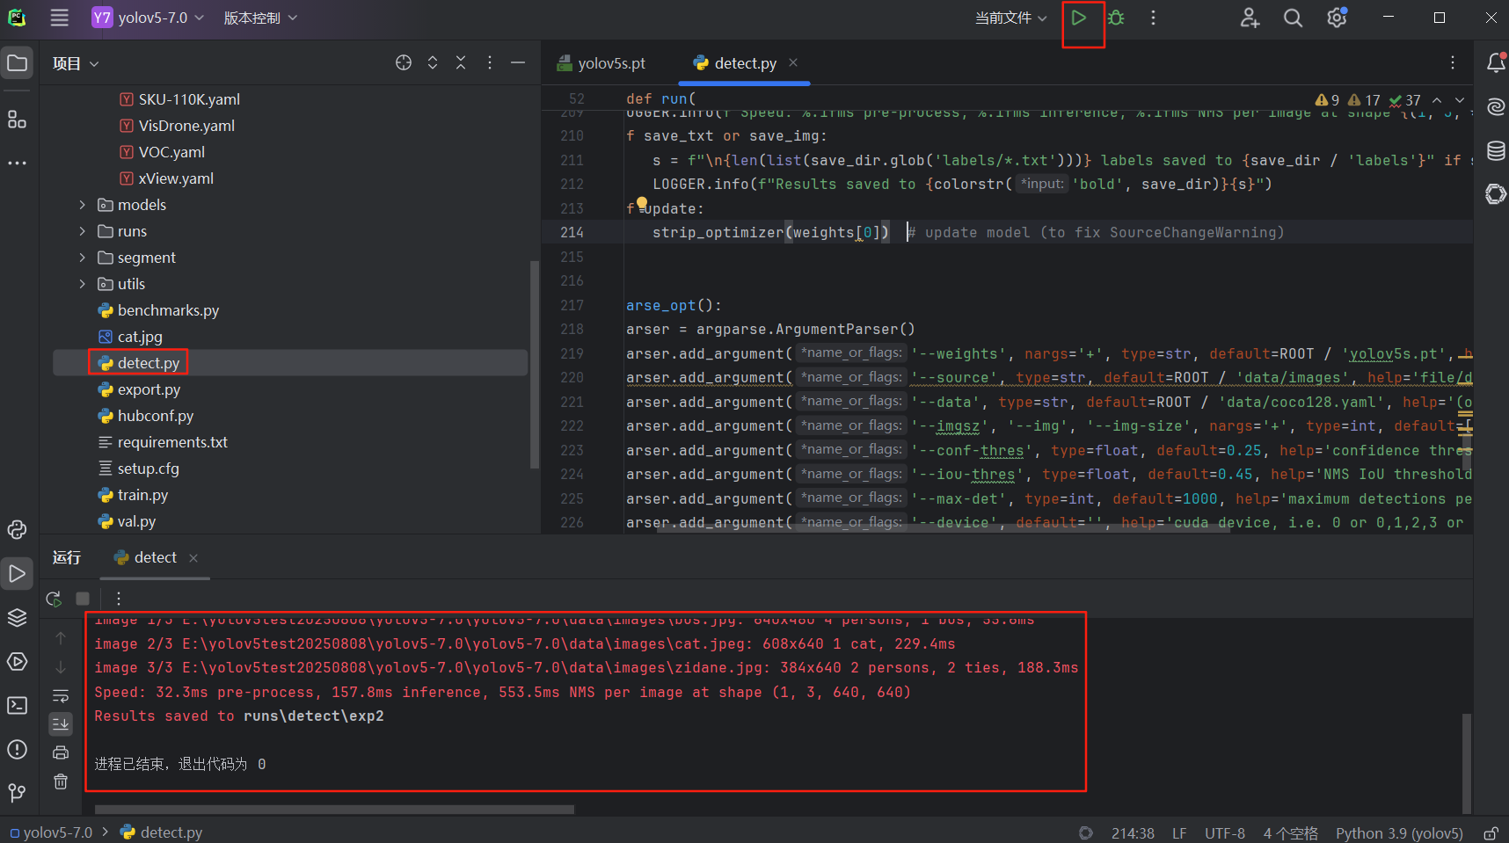
Task: Open the warnings inspection summary widget
Action: coord(1367,100)
